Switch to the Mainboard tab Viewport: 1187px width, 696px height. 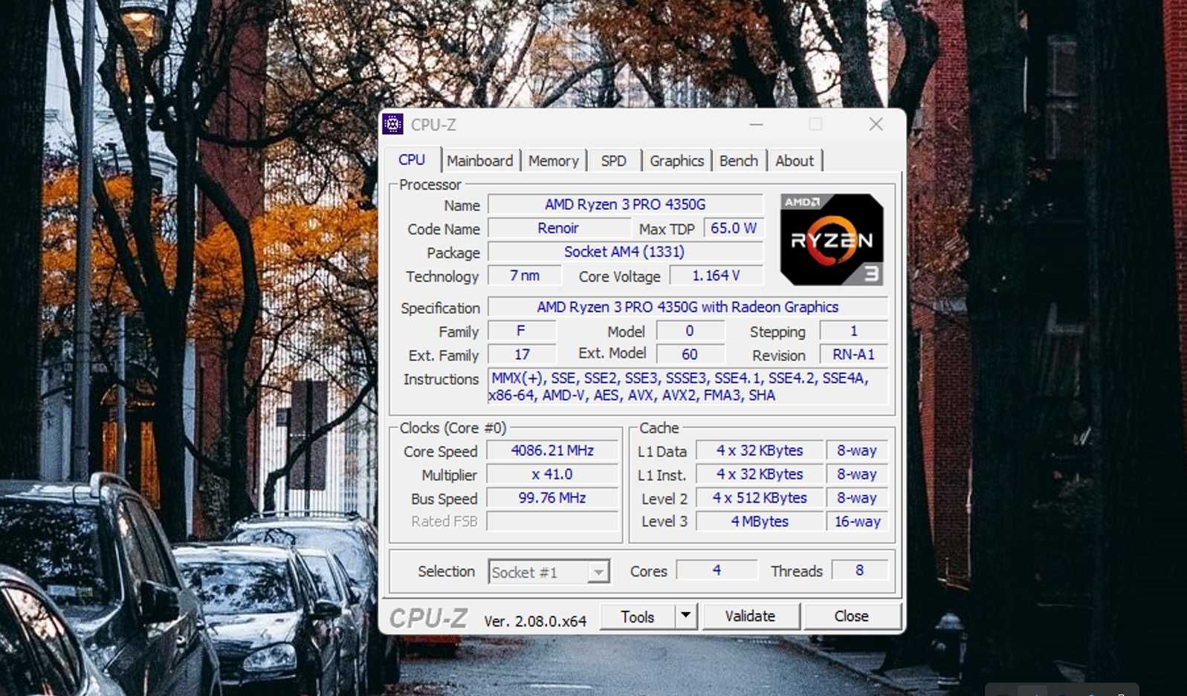[479, 160]
